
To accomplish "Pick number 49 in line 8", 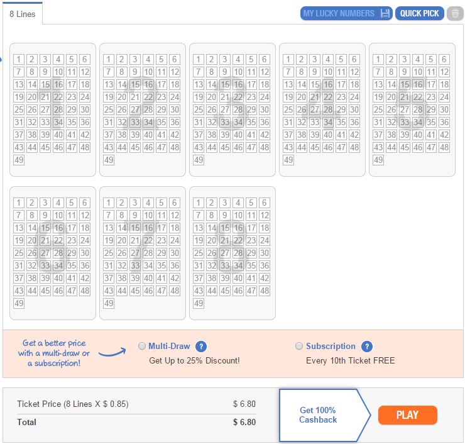I will (x=199, y=303).
